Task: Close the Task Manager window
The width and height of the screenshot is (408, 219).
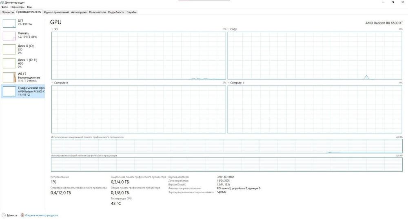Action: (403, 2)
